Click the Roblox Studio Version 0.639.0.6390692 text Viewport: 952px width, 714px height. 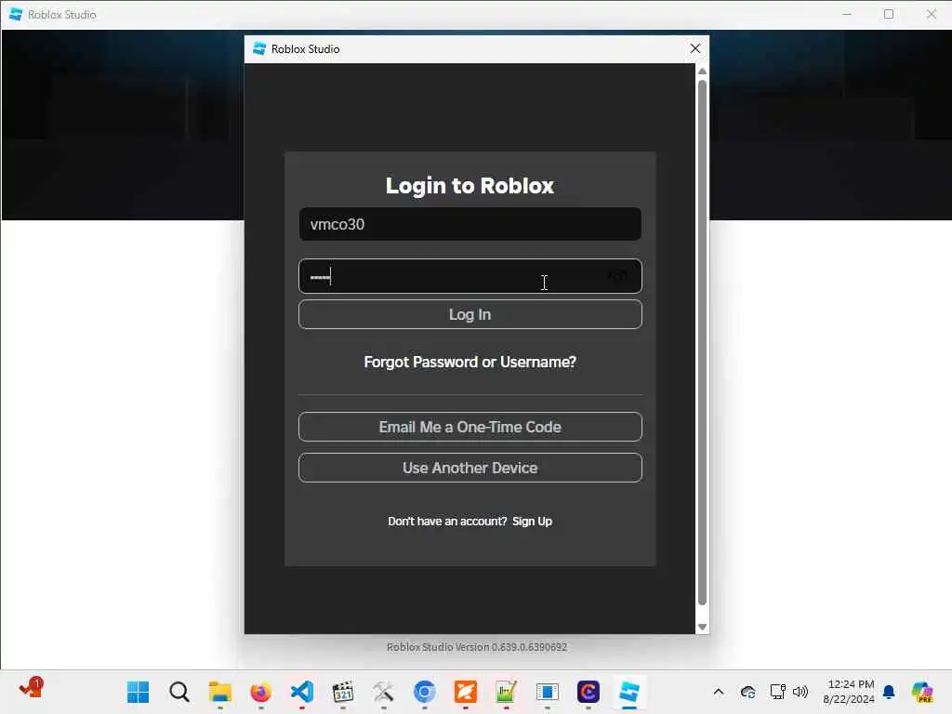pos(477,647)
